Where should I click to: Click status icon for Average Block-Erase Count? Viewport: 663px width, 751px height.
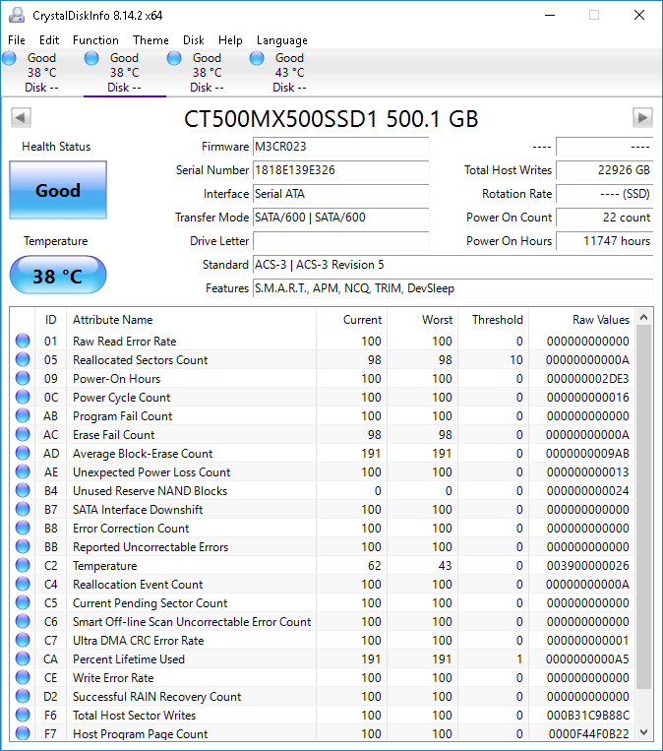23,453
